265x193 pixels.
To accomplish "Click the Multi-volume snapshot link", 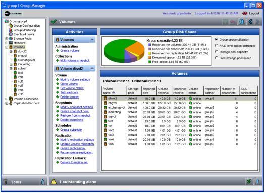I will [x=75, y=61].
